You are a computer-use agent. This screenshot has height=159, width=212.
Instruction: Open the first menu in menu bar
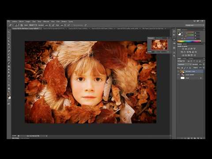coord(15,22)
